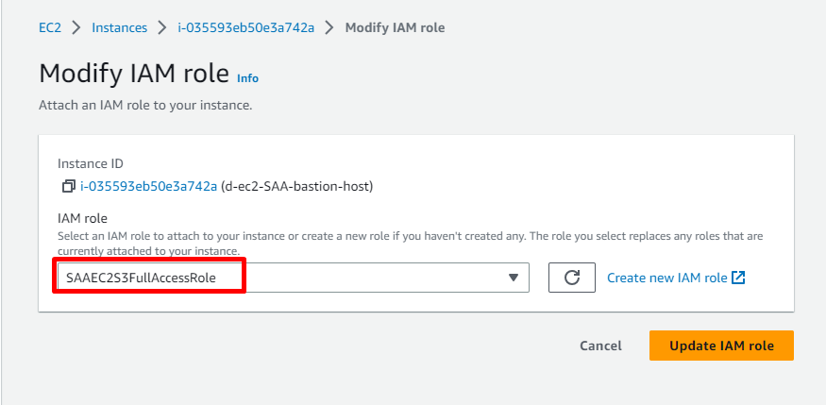Click the breadcrumb chevron right after EC2
The height and width of the screenshot is (405, 826).
(77, 28)
